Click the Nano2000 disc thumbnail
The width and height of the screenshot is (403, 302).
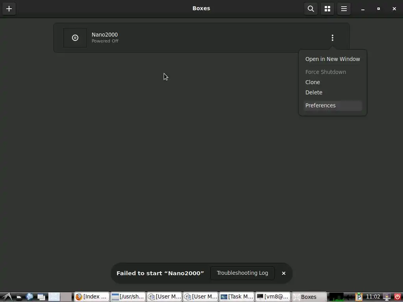click(x=75, y=38)
